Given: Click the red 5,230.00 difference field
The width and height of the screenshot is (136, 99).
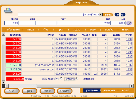Looking at the screenshot, I should tap(15, 79).
